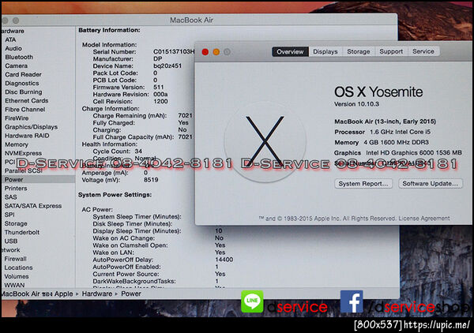Image resolution: width=474 pixels, height=333 pixels.
Task: Select Parallel SCSI in the sidebar
Action: point(23,171)
